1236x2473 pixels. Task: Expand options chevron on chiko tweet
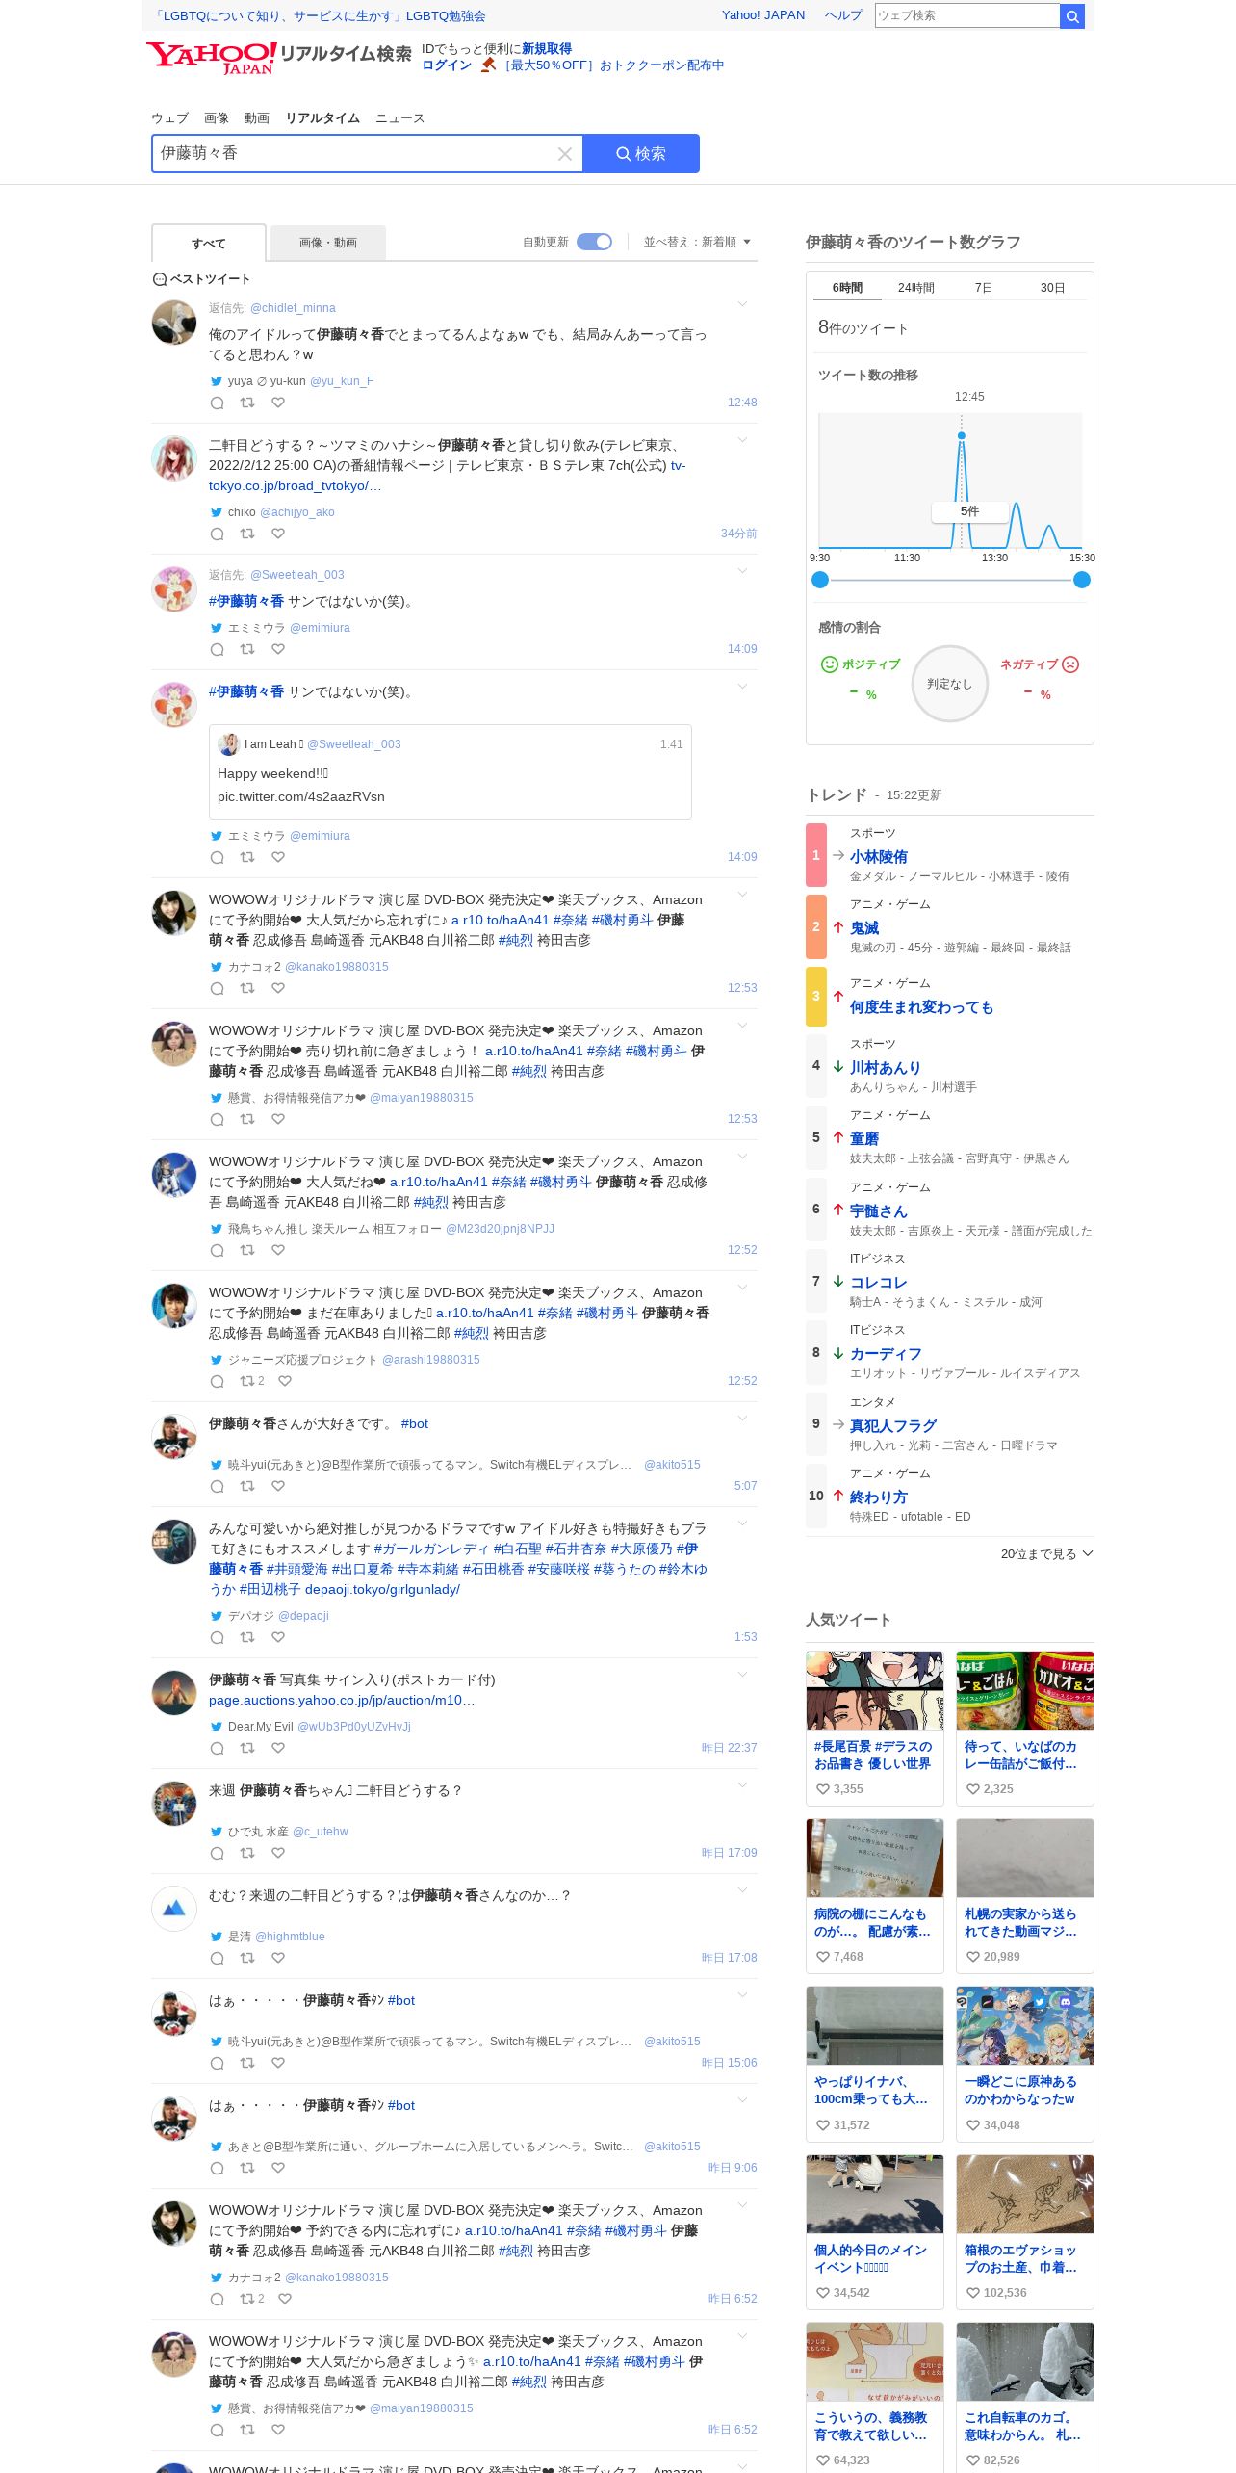742,440
